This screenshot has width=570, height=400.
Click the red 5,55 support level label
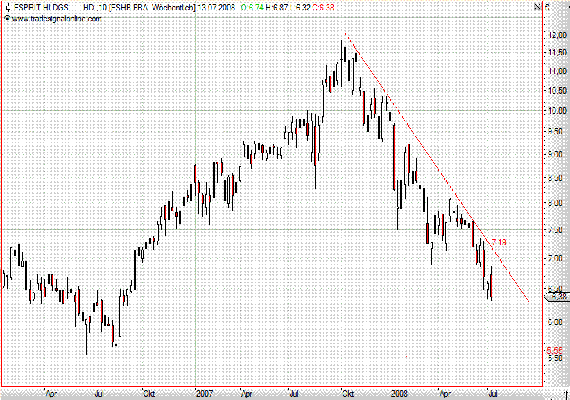click(554, 351)
